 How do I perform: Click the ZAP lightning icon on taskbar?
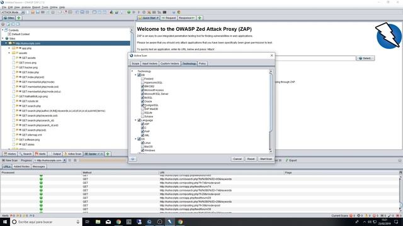(x=169, y=222)
